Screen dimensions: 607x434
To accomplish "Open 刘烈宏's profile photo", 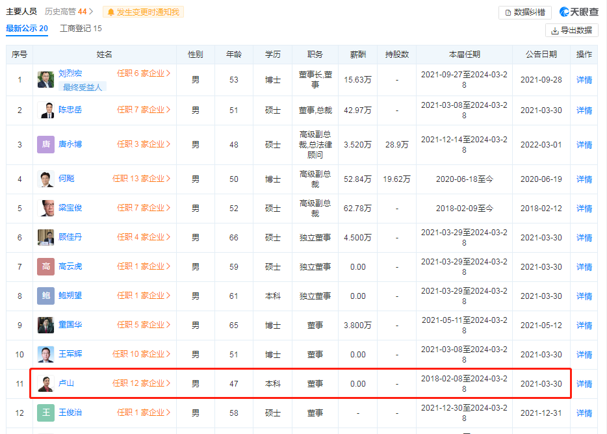I will (46, 79).
